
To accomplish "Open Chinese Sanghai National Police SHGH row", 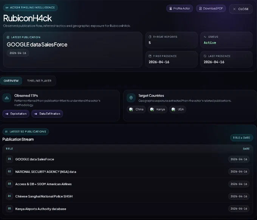I will 128,196.
